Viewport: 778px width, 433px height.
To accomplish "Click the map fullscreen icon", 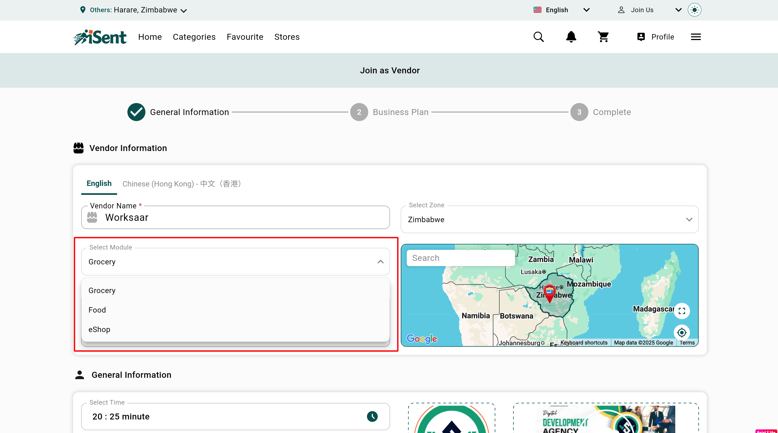I will 682,311.
